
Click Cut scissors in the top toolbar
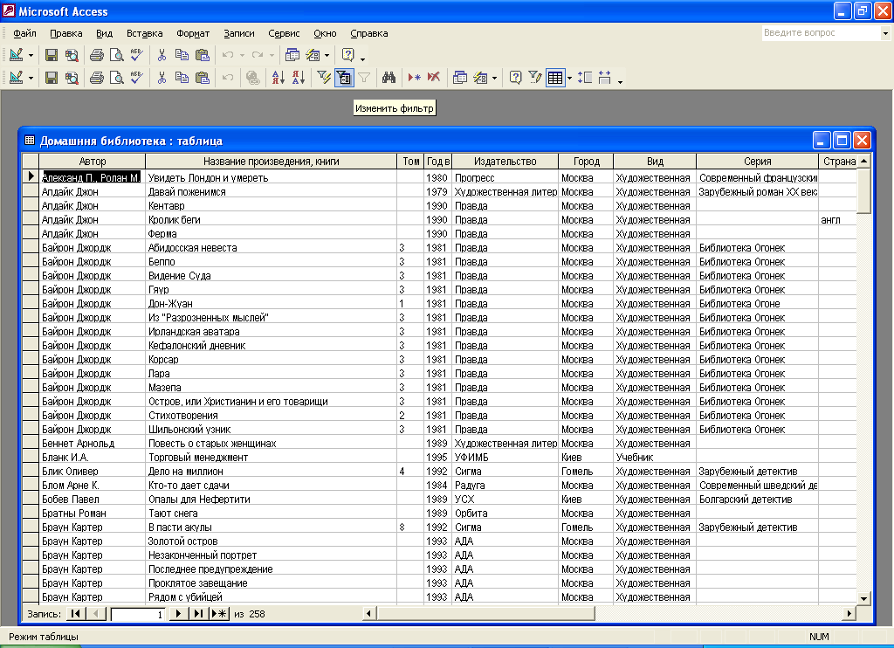tap(162, 55)
